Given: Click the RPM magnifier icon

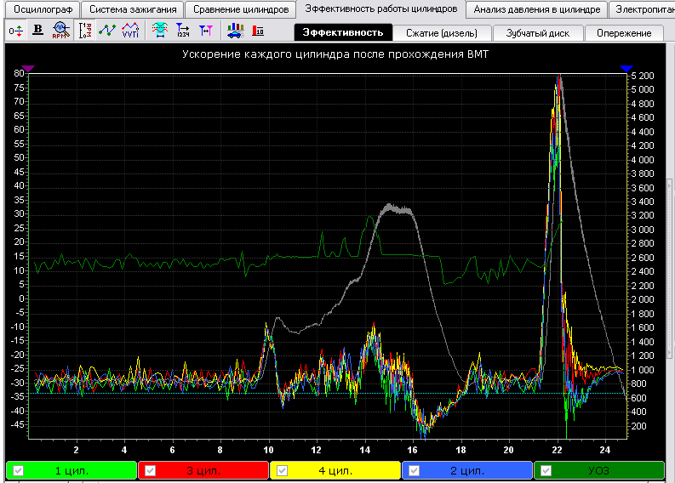Looking at the screenshot, I should point(61,31).
